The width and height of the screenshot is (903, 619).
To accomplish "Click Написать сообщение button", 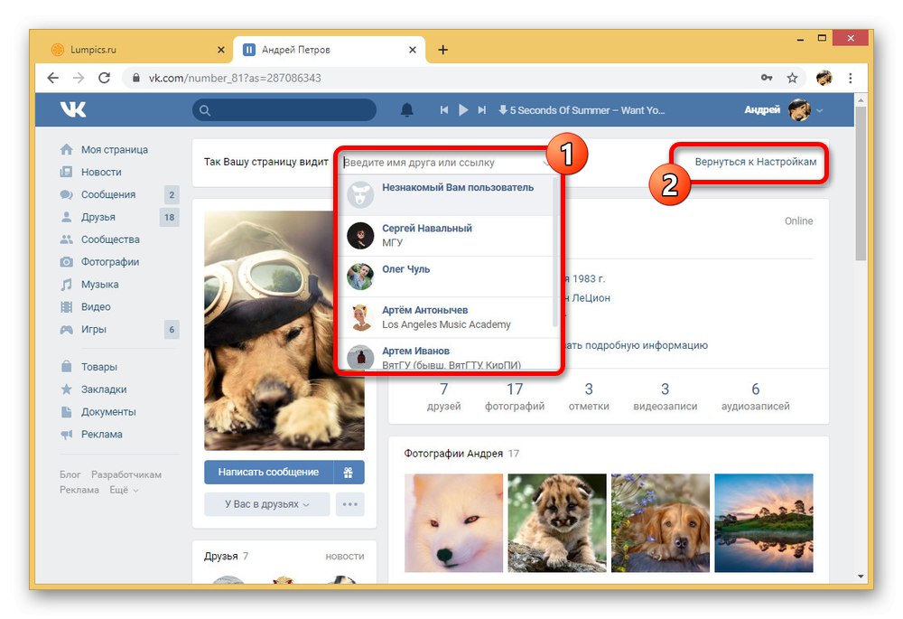I will coord(268,472).
